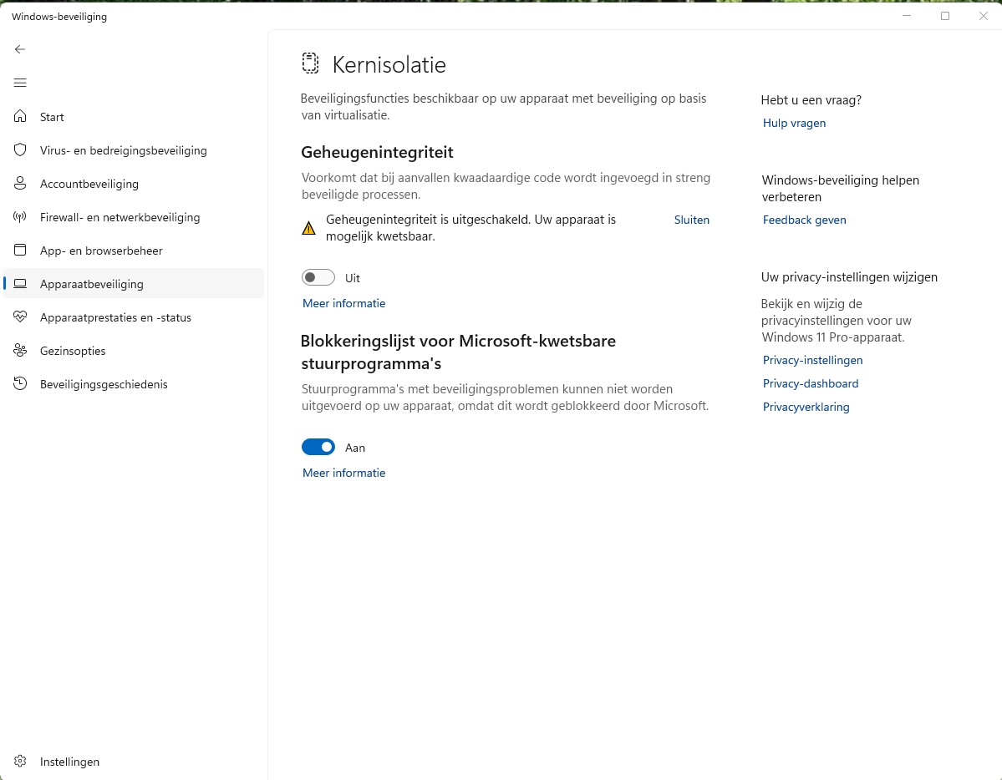Image resolution: width=1002 pixels, height=780 pixels.
Task: Click the Gezinsopties family icon
Action: 20,351
